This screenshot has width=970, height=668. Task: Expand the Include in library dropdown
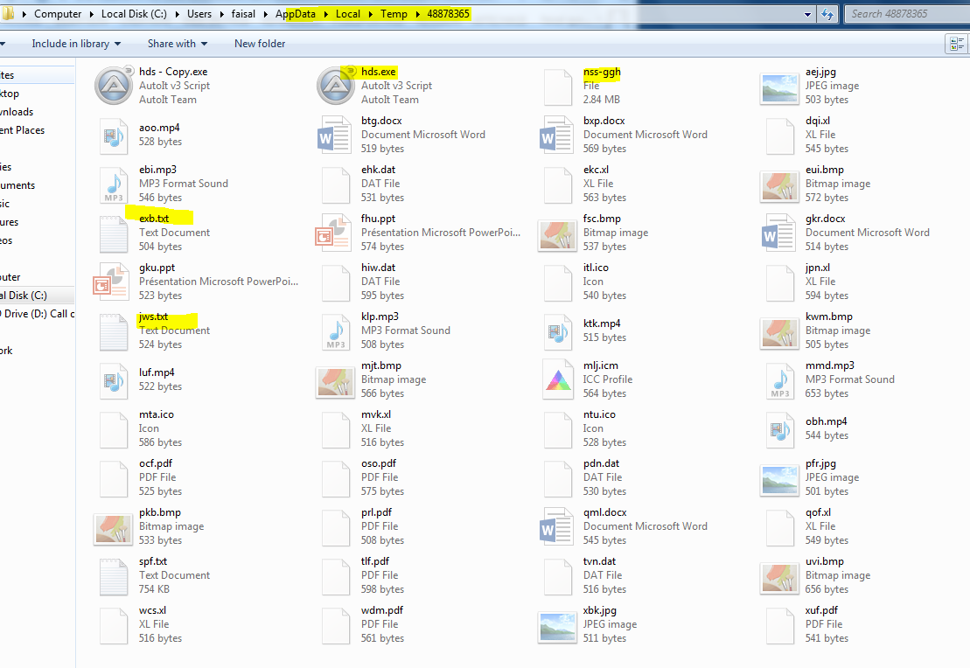(76, 43)
